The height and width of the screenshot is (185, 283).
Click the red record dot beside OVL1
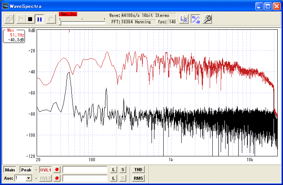(57, 170)
